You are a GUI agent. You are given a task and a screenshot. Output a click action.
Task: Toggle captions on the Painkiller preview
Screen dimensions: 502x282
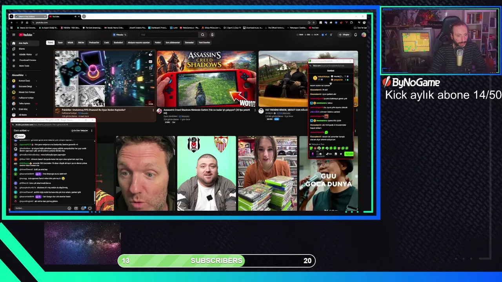(x=151, y=61)
